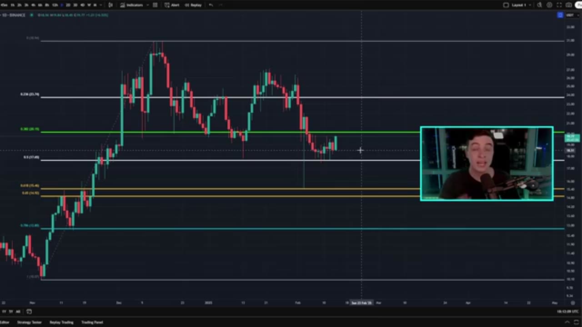The height and width of the screenshot is (327, 582).
Task: Open the Pine Editor tab
Action: tap(4, 322)
